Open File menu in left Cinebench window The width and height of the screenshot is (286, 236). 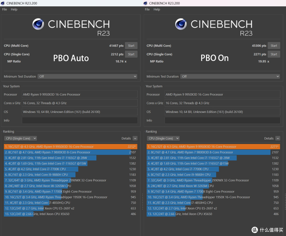point(5,9)
